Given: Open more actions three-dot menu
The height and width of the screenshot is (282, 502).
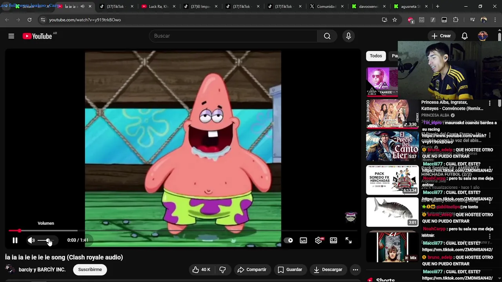Looking at the screenshot, I should (x=355, y=269).
